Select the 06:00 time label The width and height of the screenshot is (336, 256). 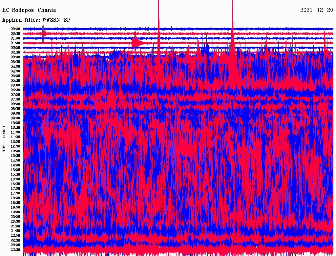point(15,85)
